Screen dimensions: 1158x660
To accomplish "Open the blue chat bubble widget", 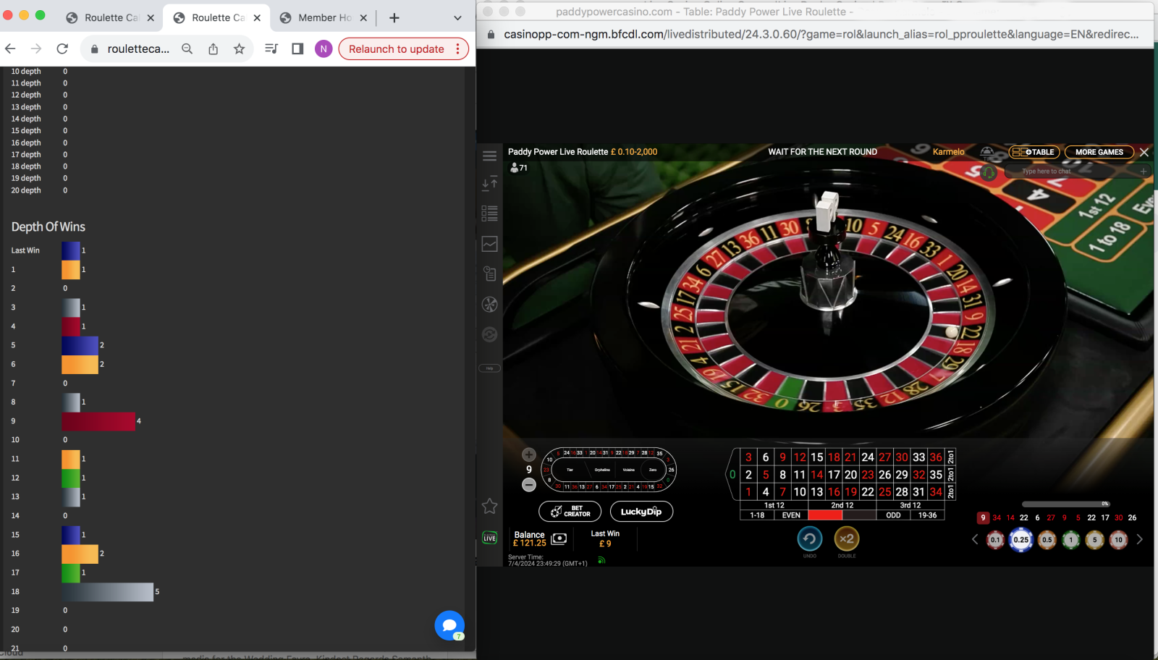I will click(449, 625).
